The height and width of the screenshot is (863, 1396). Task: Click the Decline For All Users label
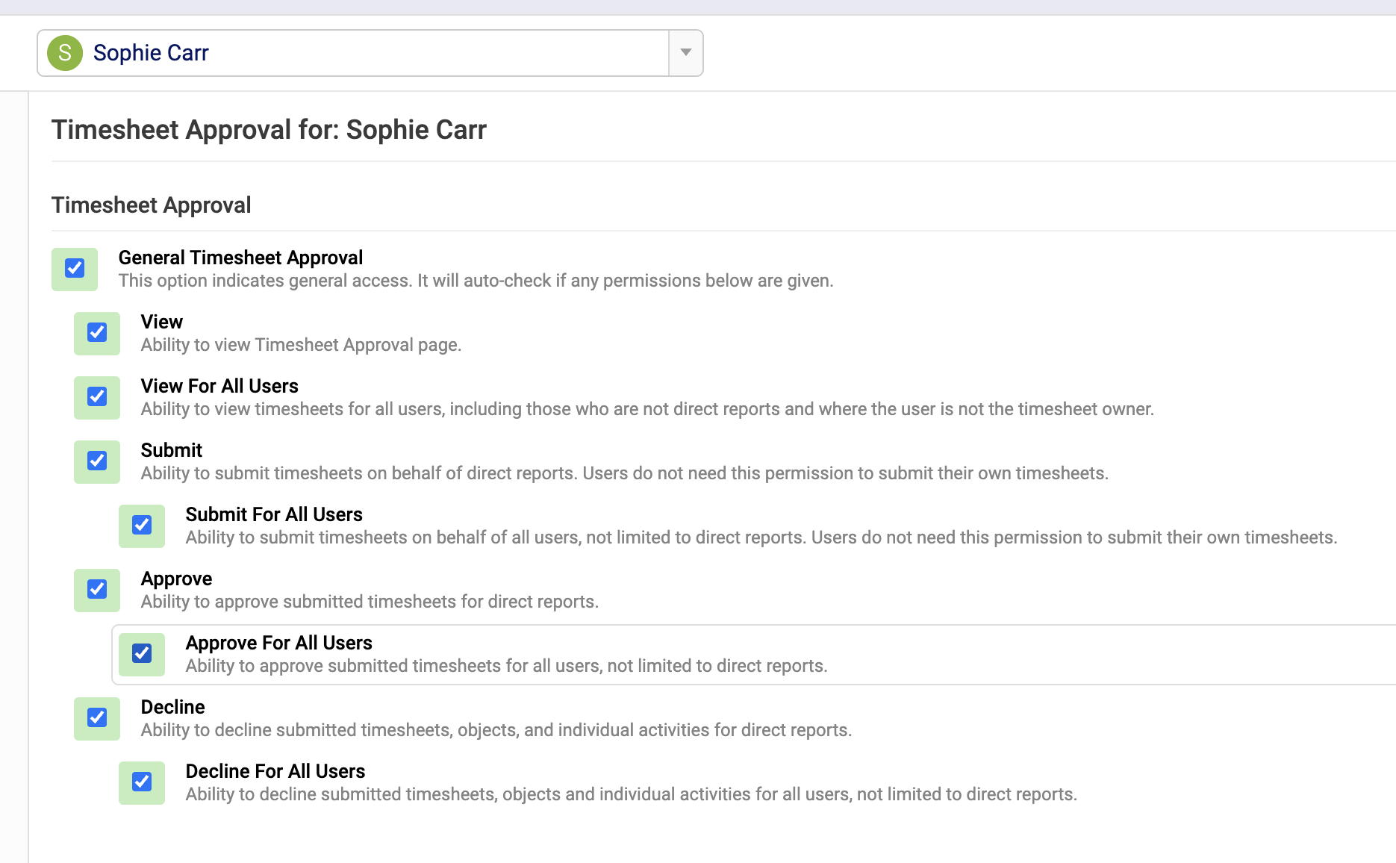(275, 771)
